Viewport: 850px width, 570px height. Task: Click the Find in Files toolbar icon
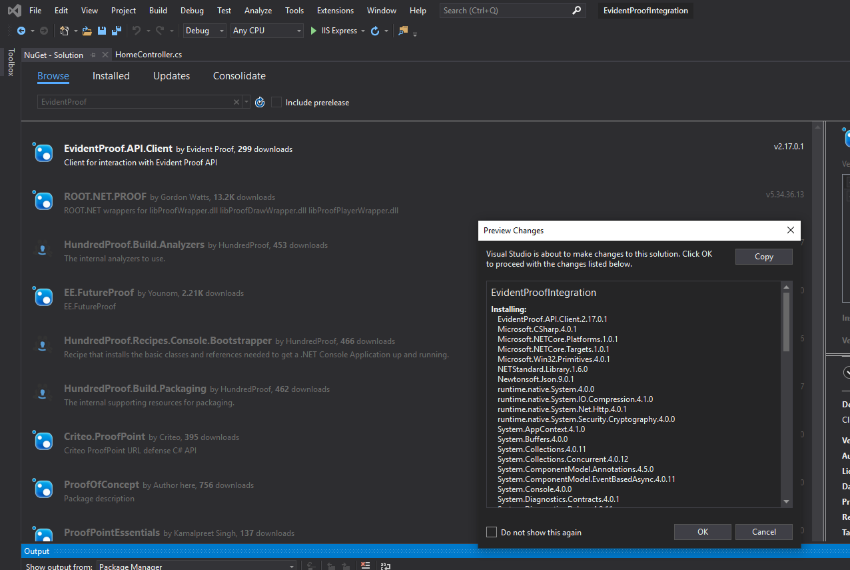(403, 31)
